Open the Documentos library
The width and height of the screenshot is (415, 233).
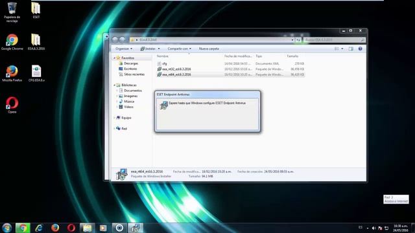133,91
